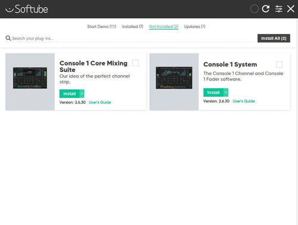Switch to the Installed tab

(132, 27)
